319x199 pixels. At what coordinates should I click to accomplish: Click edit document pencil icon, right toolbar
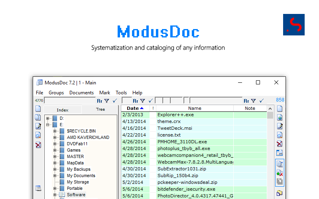tap(280, 126)
